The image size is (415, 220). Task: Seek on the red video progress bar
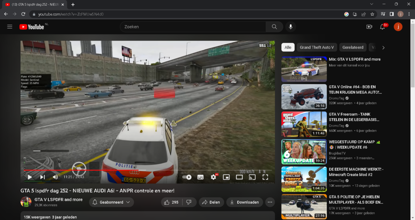[148, 170]
